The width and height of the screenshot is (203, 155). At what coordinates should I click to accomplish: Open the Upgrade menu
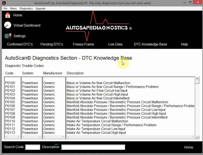click(x=41, y=8)
